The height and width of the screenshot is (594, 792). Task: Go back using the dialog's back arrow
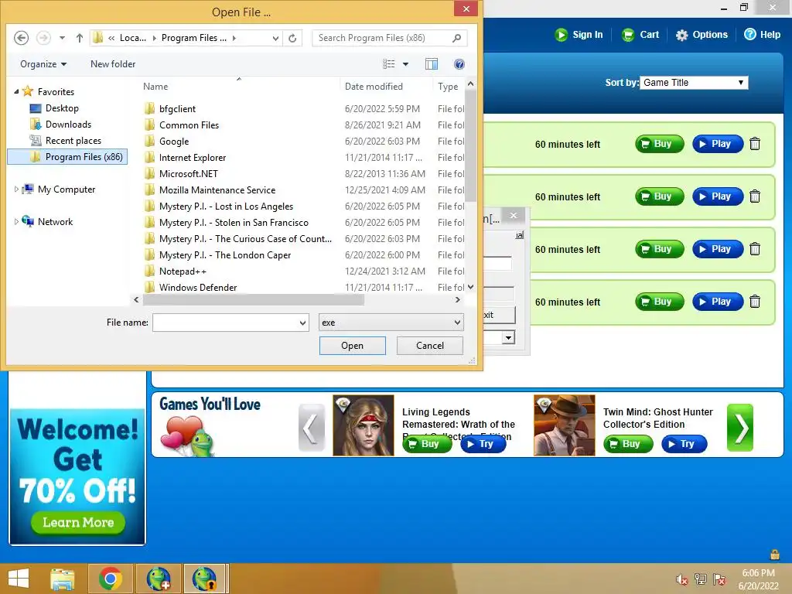pyautogui.click(x=21, y=38)
